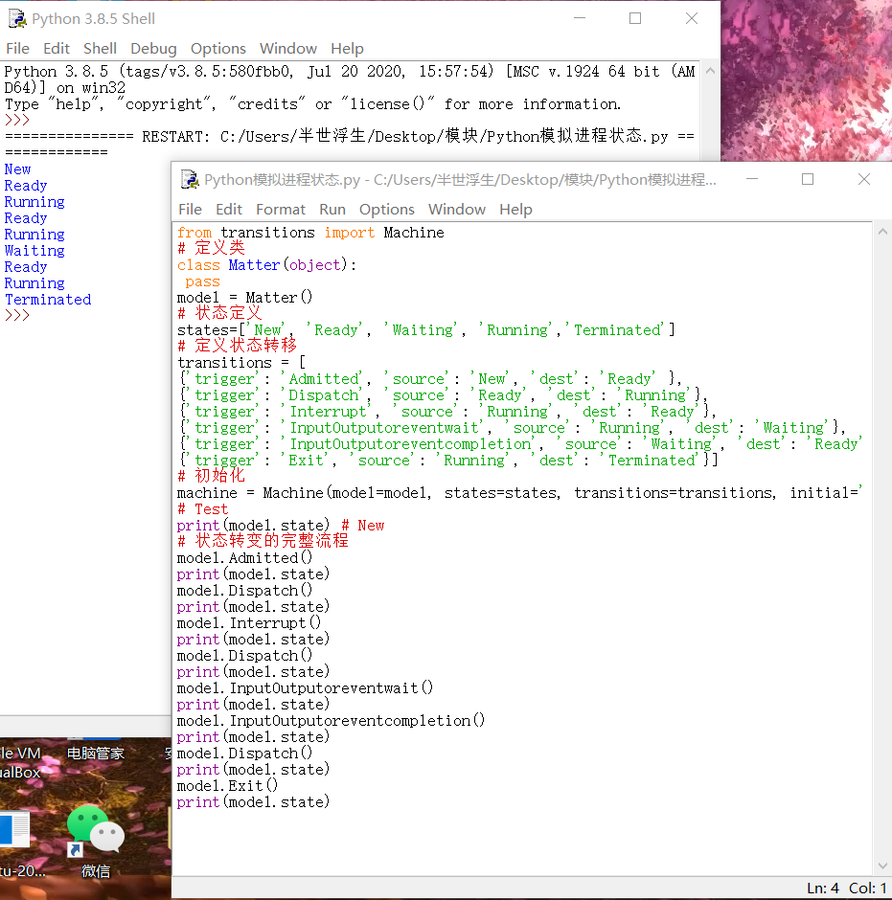892x900 pixels.
Task: Click the 'Interrupt' trigger transition line
Action: pos(446,412)
